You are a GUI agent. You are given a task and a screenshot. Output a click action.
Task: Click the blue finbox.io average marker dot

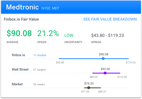pos(103,59)
